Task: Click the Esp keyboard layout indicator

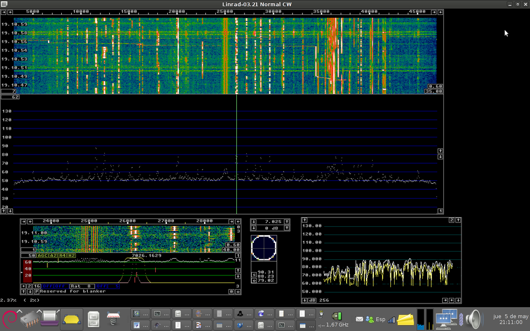Action: point(380,319)
